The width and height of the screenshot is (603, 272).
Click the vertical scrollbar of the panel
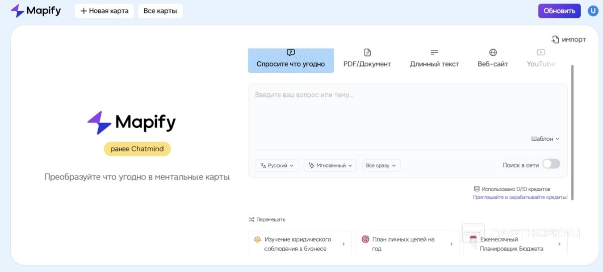point(573,133)
